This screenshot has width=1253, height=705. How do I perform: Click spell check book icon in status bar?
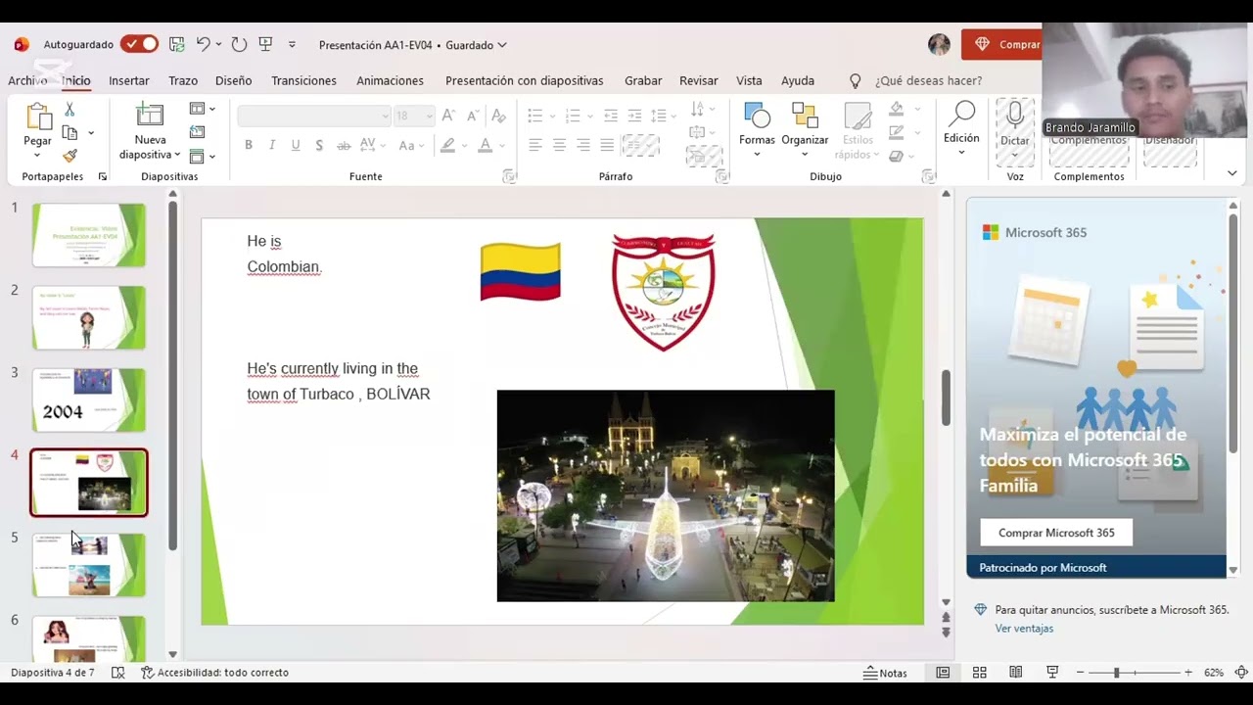pyautogui.click(x=118, y=673)
